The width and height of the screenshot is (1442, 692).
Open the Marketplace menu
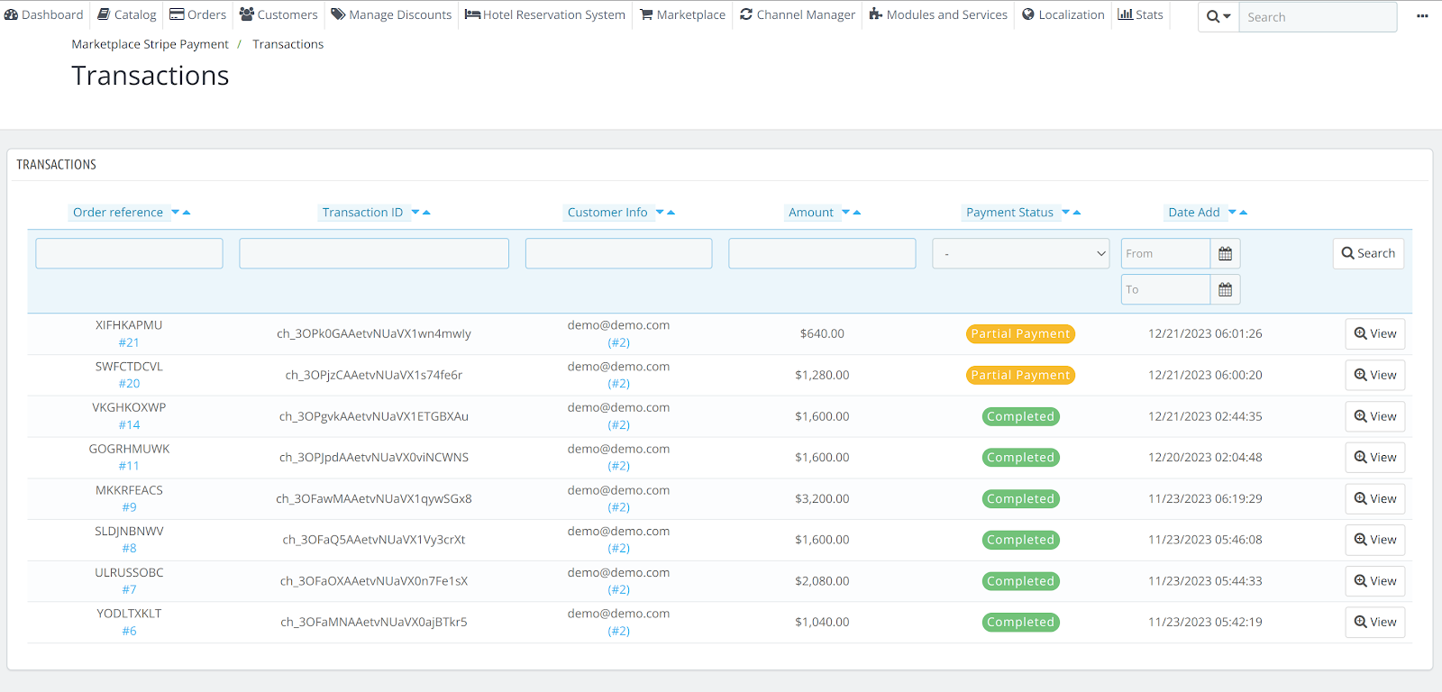(682, 14)
